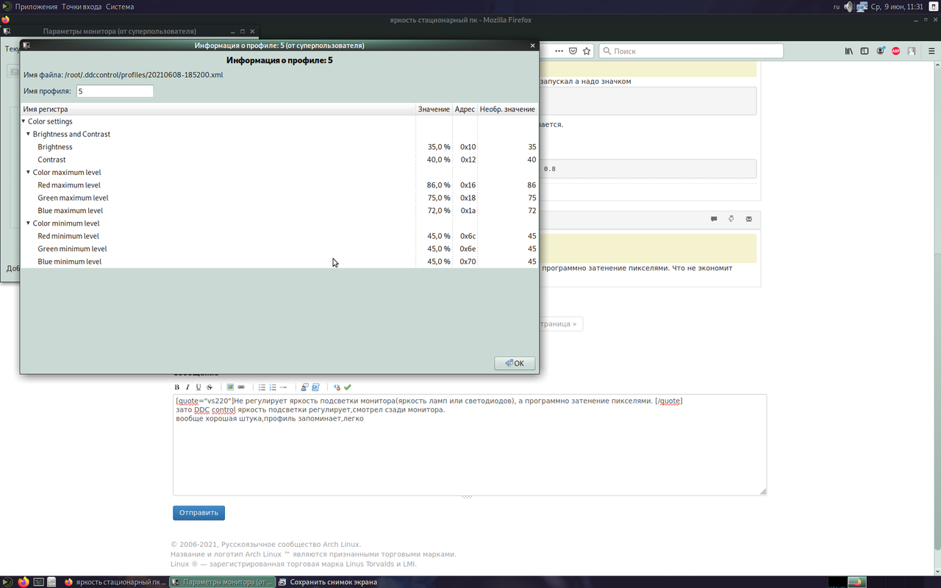Viewport: 941px width, 588px height.
Task: Select the Red maximum level row
Action: (279, 185)
